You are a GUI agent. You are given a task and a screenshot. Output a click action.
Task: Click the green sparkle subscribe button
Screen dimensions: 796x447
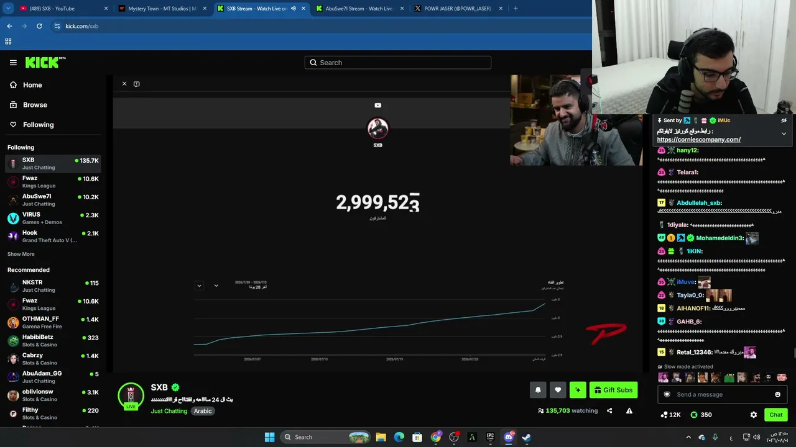pos(578,390)
